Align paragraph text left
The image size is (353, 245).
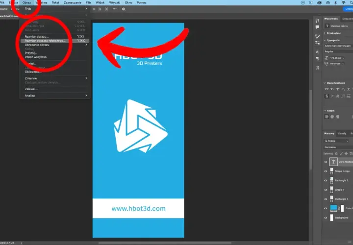[327, 117]
